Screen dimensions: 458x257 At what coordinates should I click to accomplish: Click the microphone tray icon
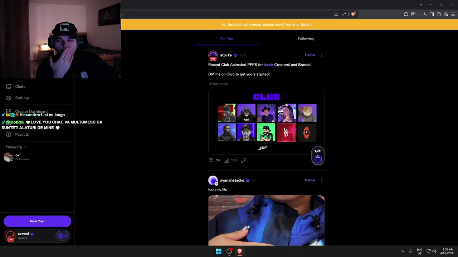click(x=410, y=251)
